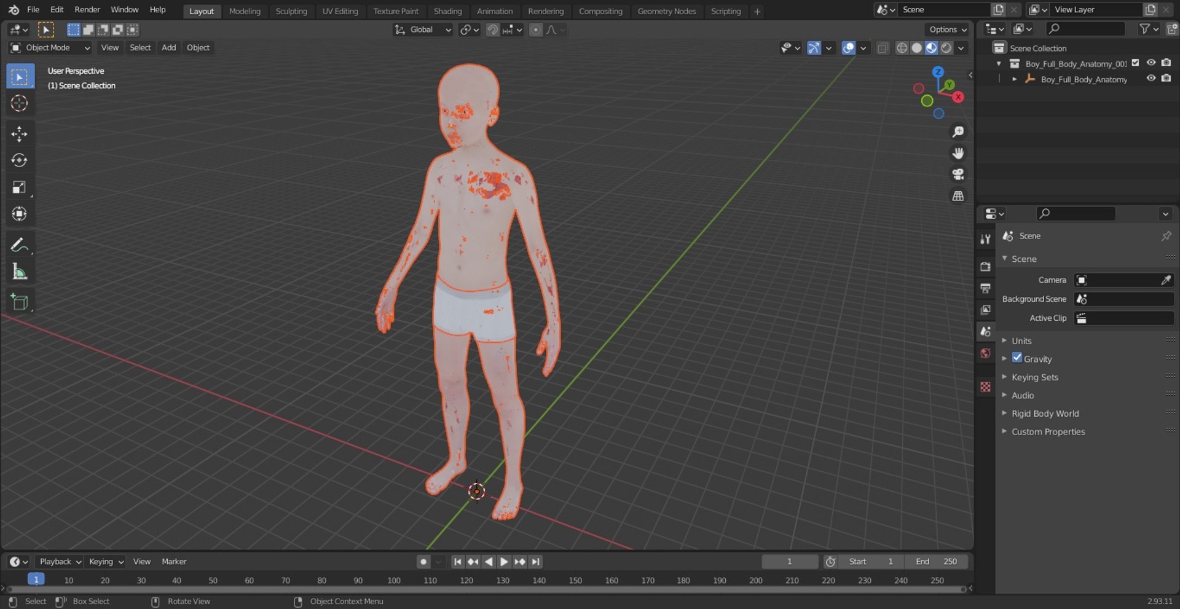Select the Scale tool
Screen dimensions: 1180x609
[x=20, y=187]
